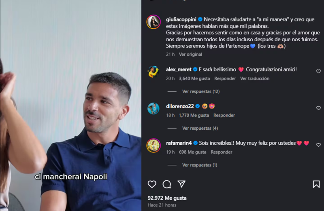Open rafamarin4 avatar
The width and height of the screenshot is (324, 211).
(x=153, y=145)
